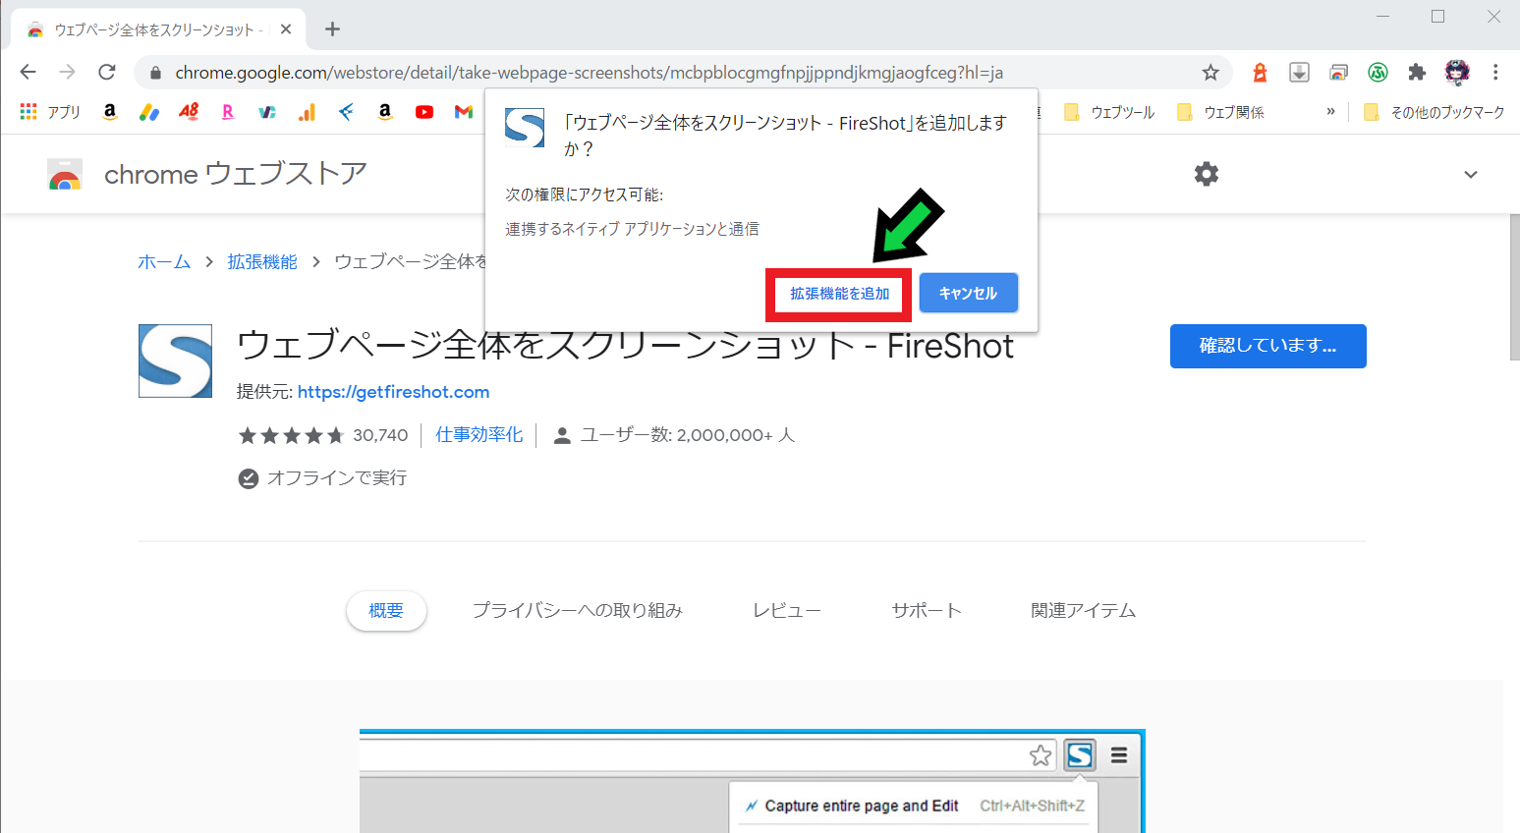Click the page's vertical scrollbar thumb
The image size is (1520, 833).
[1513, 287]
